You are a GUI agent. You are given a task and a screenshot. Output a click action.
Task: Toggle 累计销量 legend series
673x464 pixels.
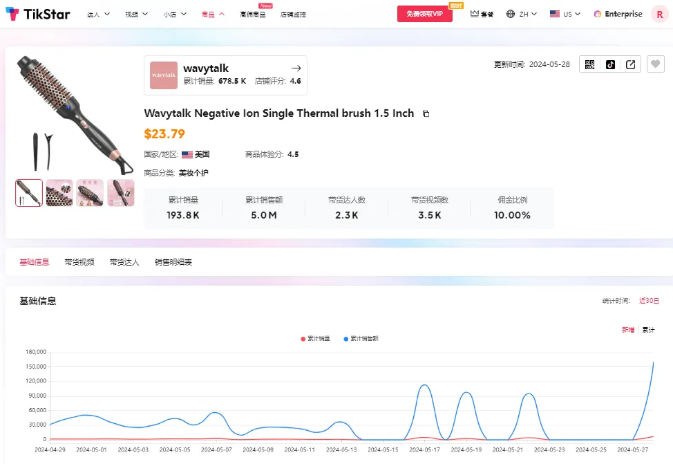click(316, 339)
